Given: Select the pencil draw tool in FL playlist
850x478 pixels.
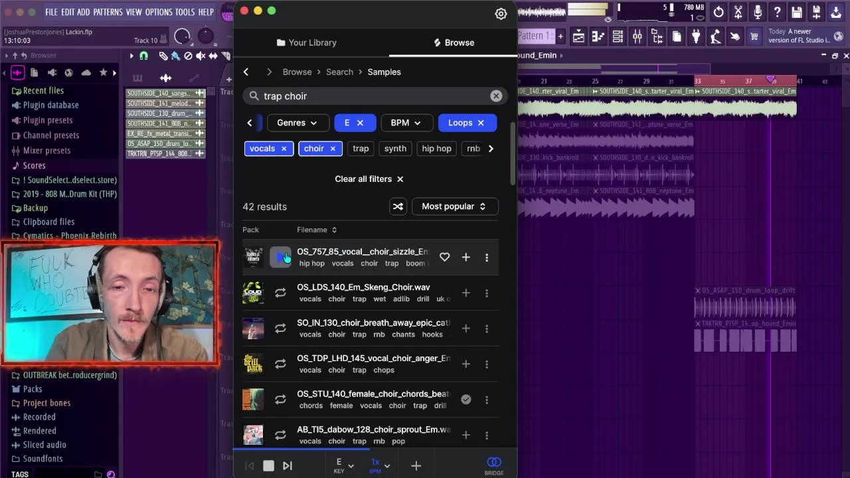Looking at the screenshot, I should click(x=163, y=56).
